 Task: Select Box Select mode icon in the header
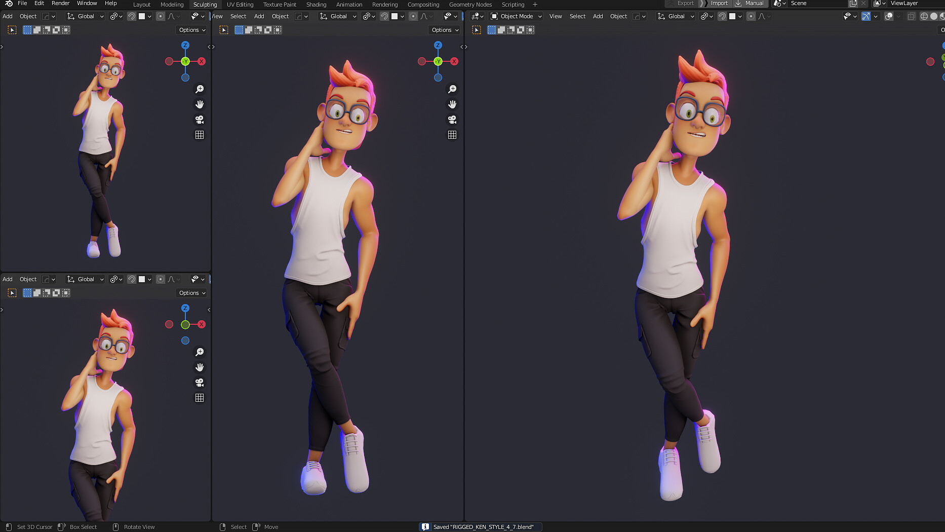[27, 29]
